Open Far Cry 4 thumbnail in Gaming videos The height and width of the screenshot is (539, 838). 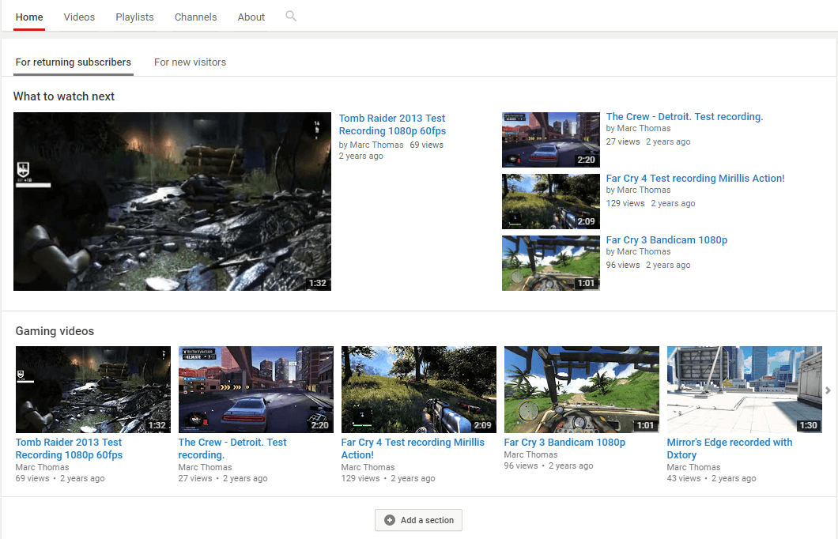(419, 390)
